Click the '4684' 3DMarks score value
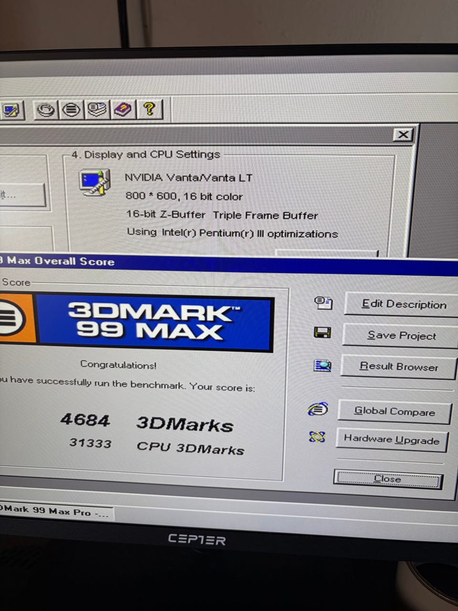The height and width of the screenshot is (611, 458). [x=85, y=420]
